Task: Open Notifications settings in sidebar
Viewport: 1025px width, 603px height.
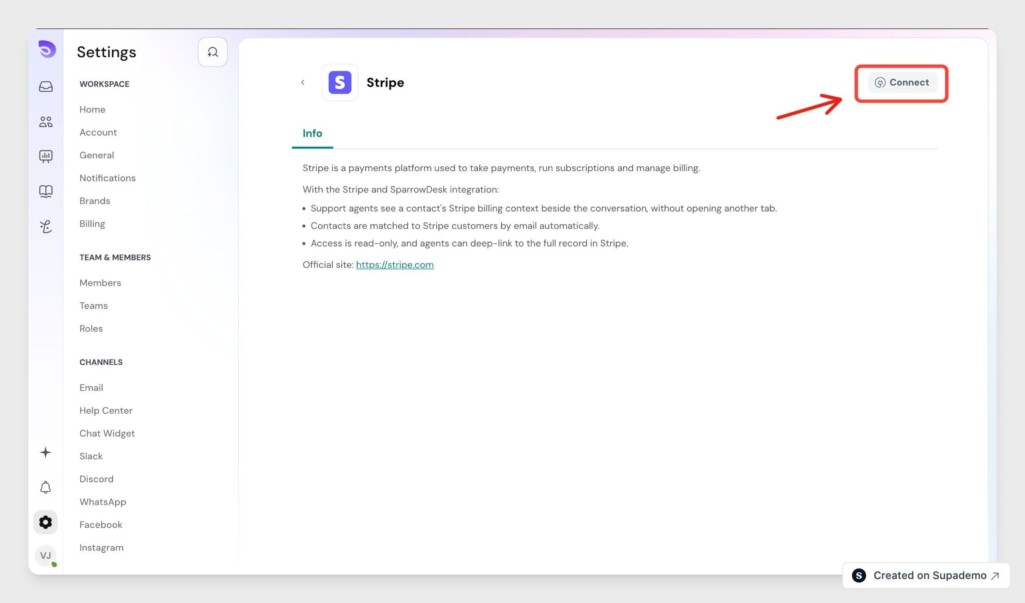Action: tap(107, 178)
